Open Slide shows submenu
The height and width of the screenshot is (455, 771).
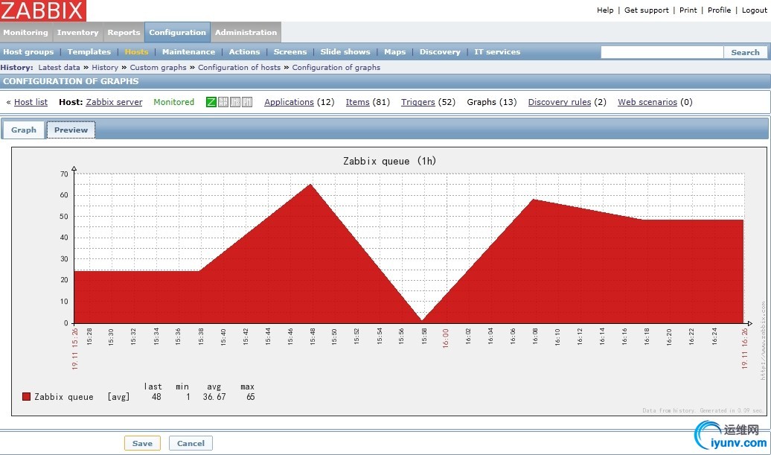345,51
